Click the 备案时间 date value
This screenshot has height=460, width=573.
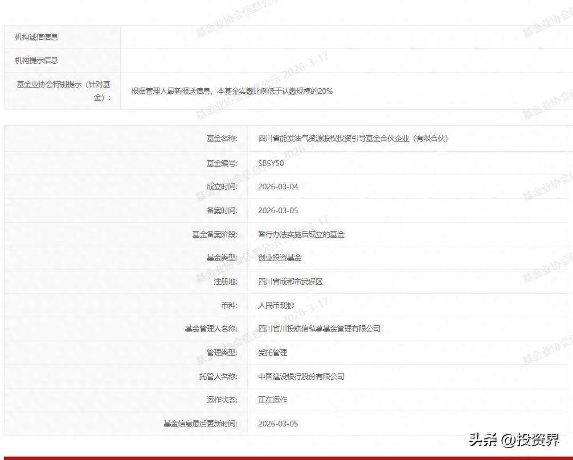click(278, 210)
